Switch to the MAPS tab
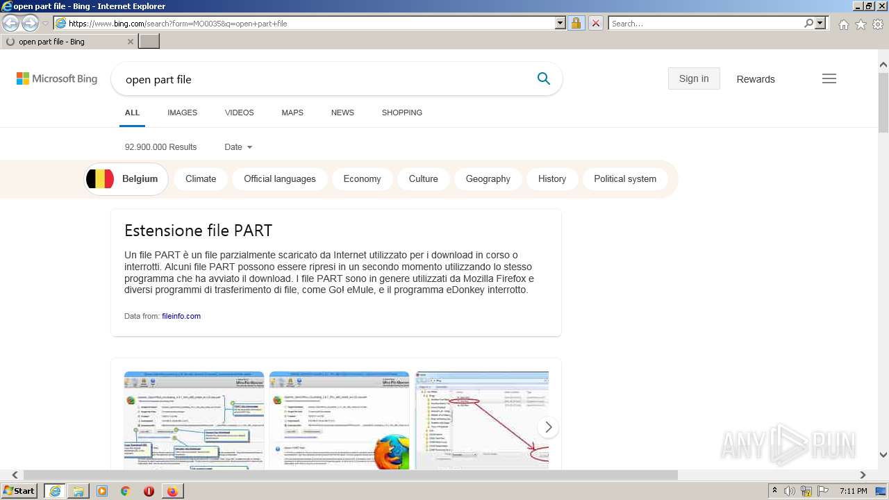889x500 pixels. point(292,112)
